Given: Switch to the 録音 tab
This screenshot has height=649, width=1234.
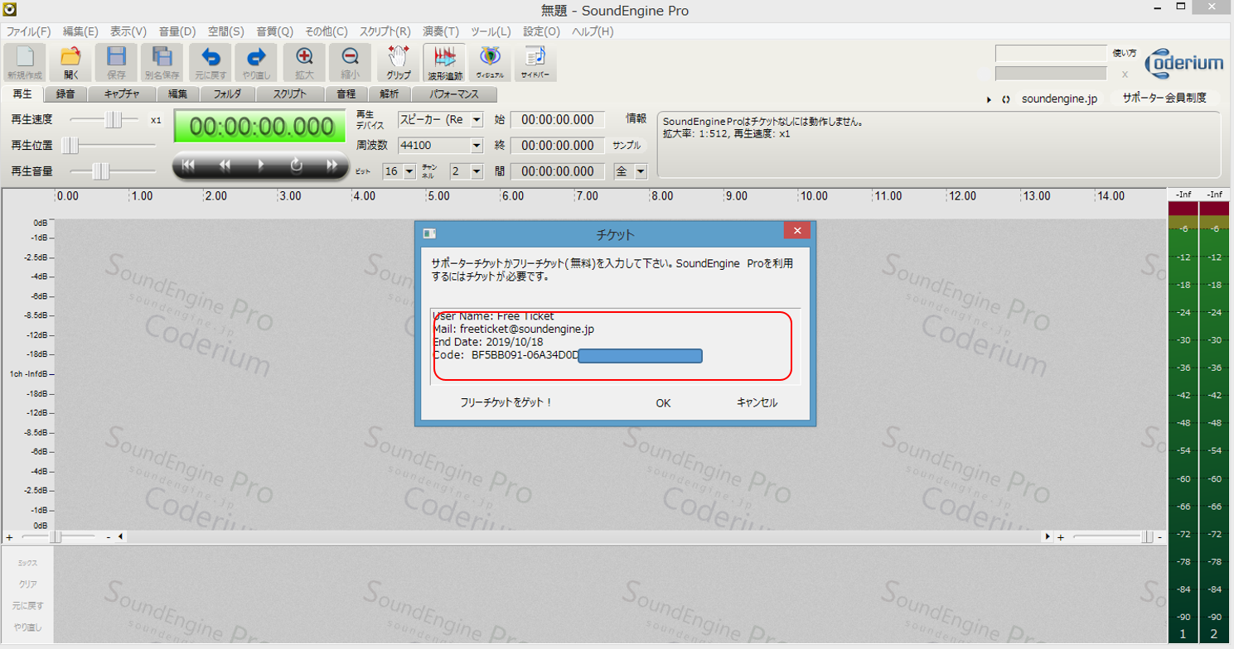Looking at the screenshot, I should pos(65,94).
